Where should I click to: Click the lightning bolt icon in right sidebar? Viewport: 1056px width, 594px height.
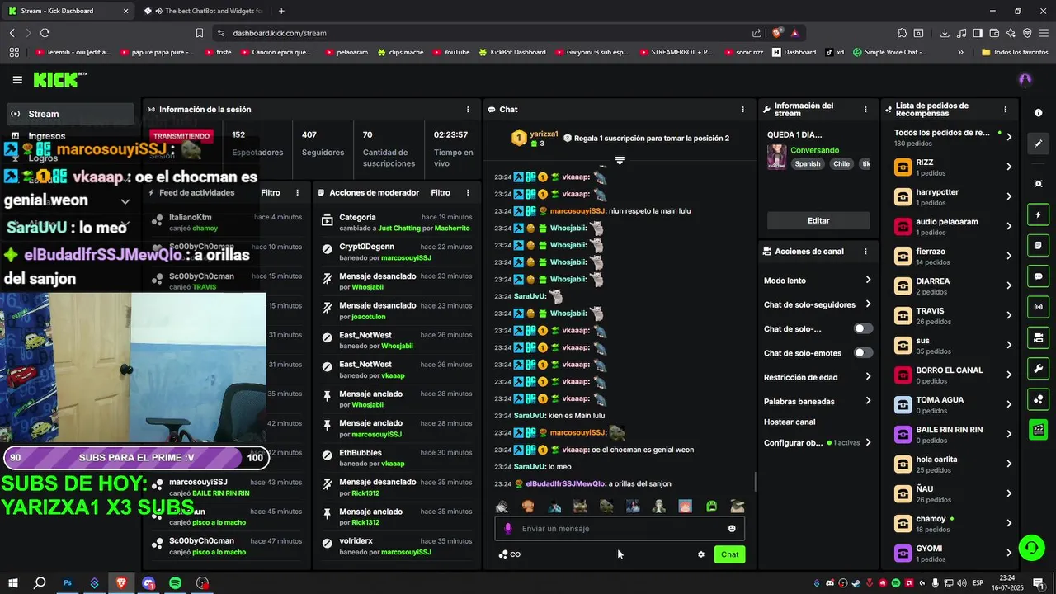[1039, 215]
